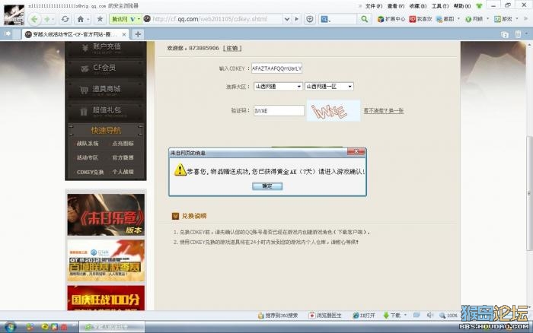Click the Windows Start orb
Image resolution: width=533 pixels, height=333 pixels.
[10, 327]
